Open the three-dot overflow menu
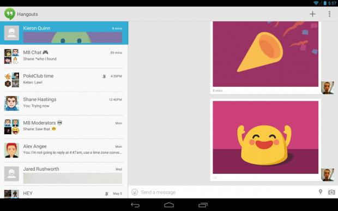 click(x=329, y=14)
